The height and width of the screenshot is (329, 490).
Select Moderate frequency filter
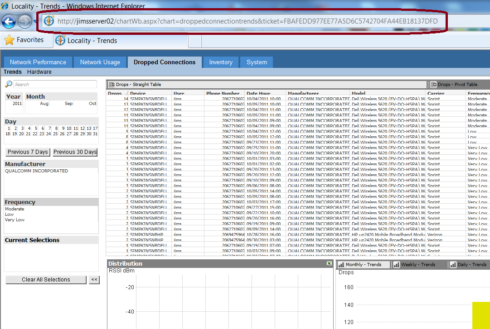pyautogui.click(x=15, y=209)
